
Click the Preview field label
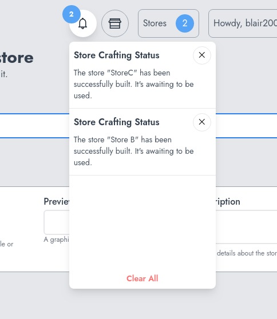point(57,201)
